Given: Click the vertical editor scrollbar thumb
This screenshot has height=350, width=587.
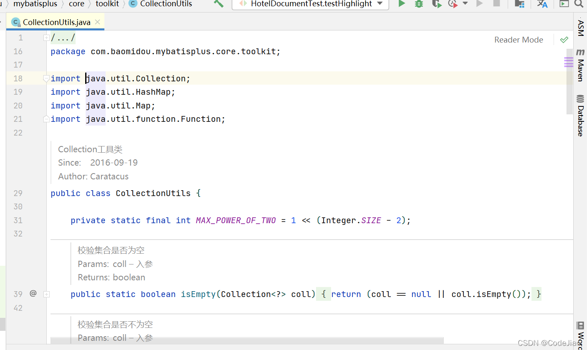Looking at the screenshot, I should point(569,81).
